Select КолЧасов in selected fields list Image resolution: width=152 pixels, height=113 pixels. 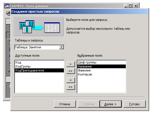pos(102,74)
